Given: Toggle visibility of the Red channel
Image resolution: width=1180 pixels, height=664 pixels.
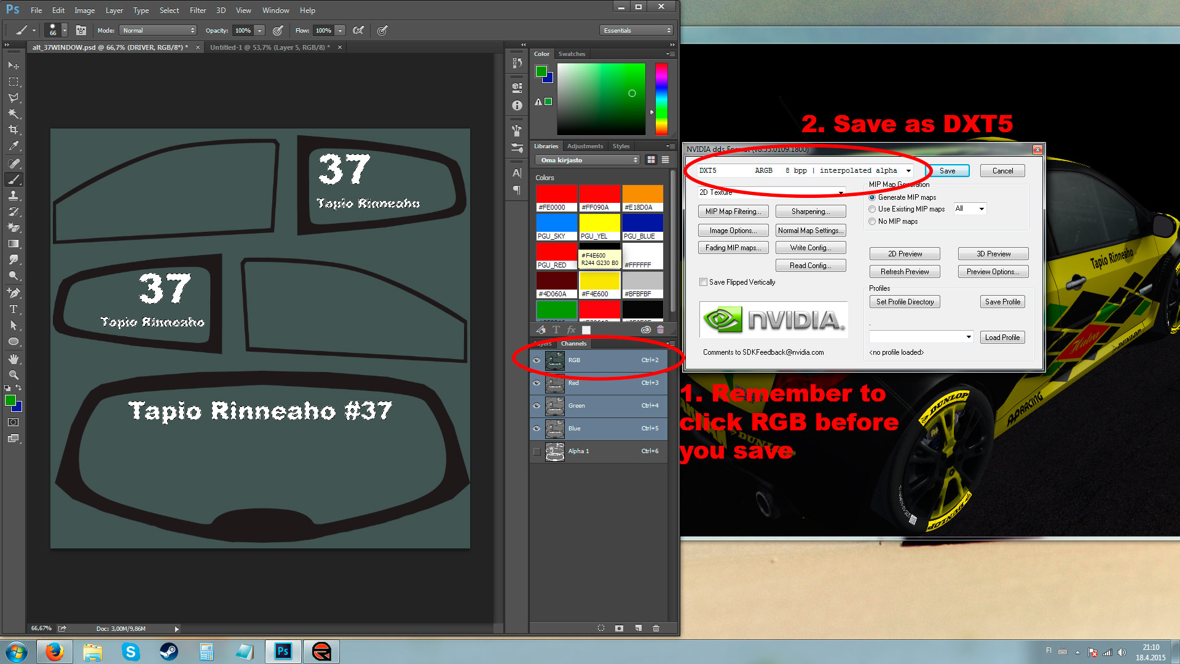Looking at the screenshot, I should click(x=537, y=383).
